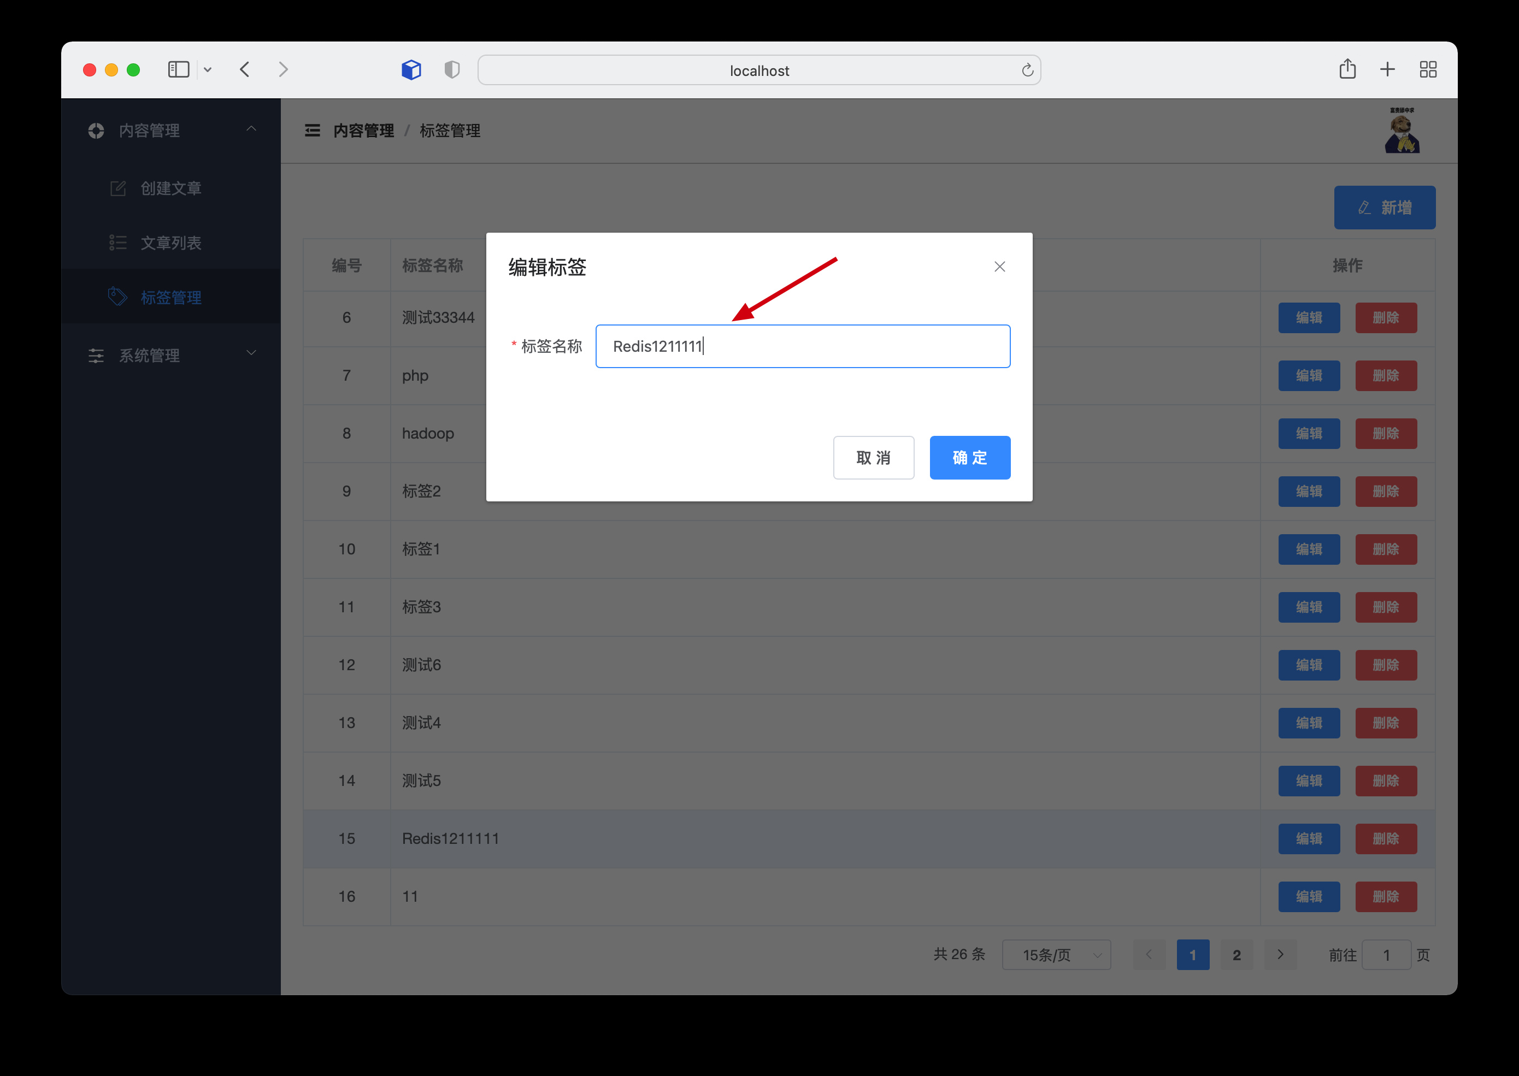Toggle Safari sidebar panel icon

[x=179, y=69]
